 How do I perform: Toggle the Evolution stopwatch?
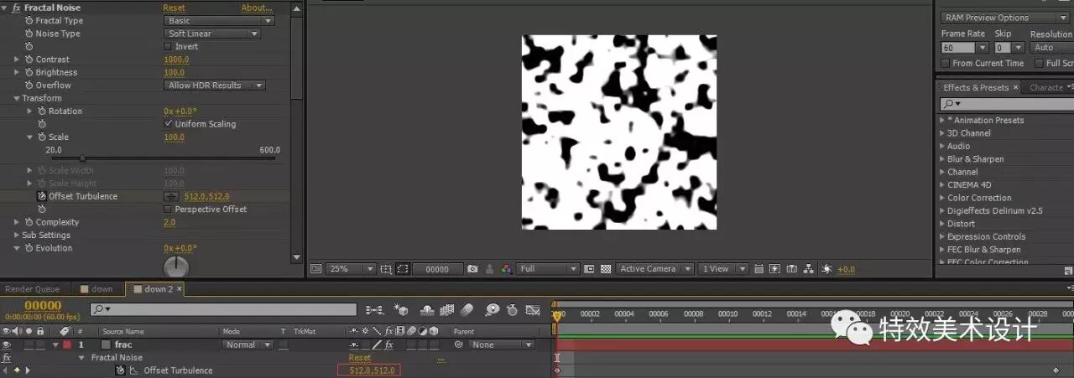coord(29,248)
